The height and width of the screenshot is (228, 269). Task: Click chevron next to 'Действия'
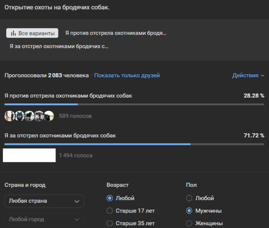pos(262,75)
